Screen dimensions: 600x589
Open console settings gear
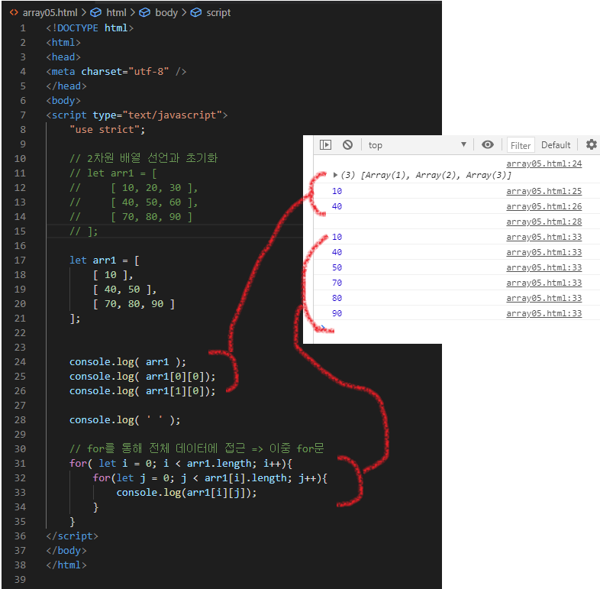[x=591, y=144]
